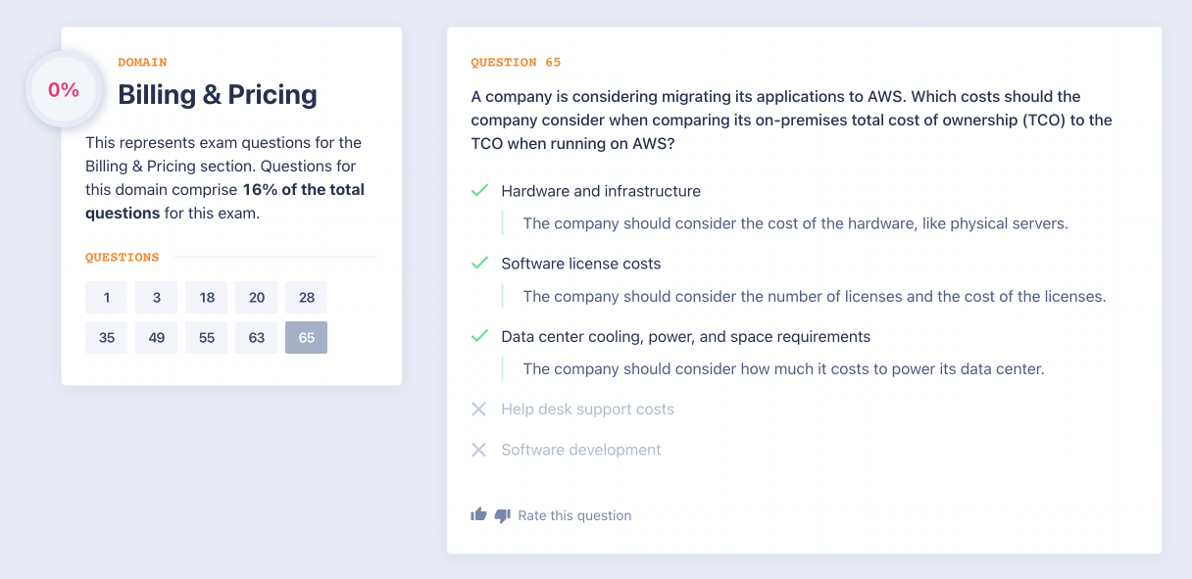Screen dimensions: 1192x579
Task: Click the checkmark beside Data center cooling
Action: click(479, 336)
